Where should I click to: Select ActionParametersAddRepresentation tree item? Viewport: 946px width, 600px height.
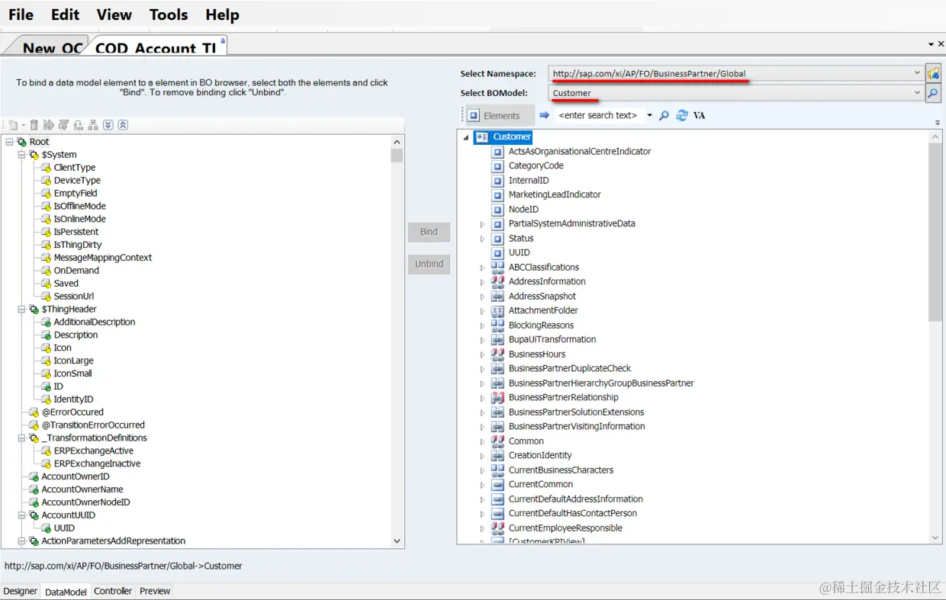tap(113, 541)
